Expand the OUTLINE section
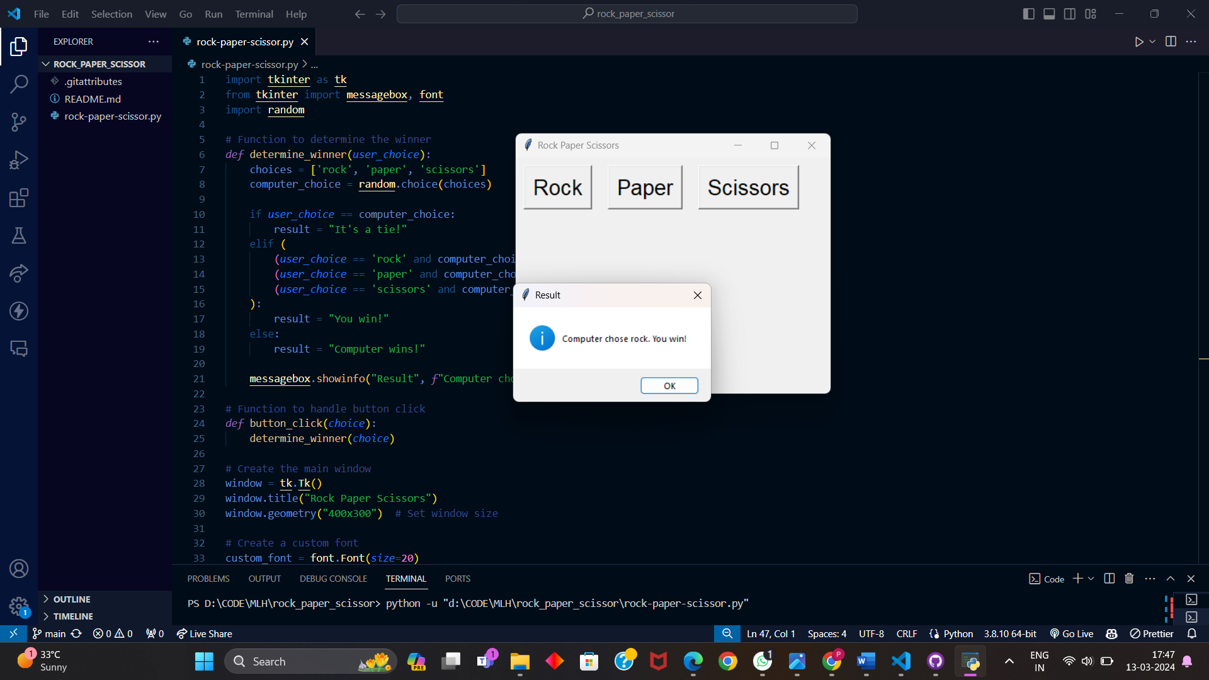 [x=72, y=599]
